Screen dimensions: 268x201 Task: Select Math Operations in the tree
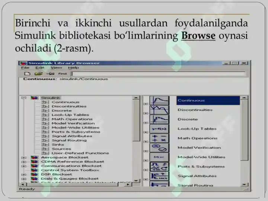pos(72,119)
